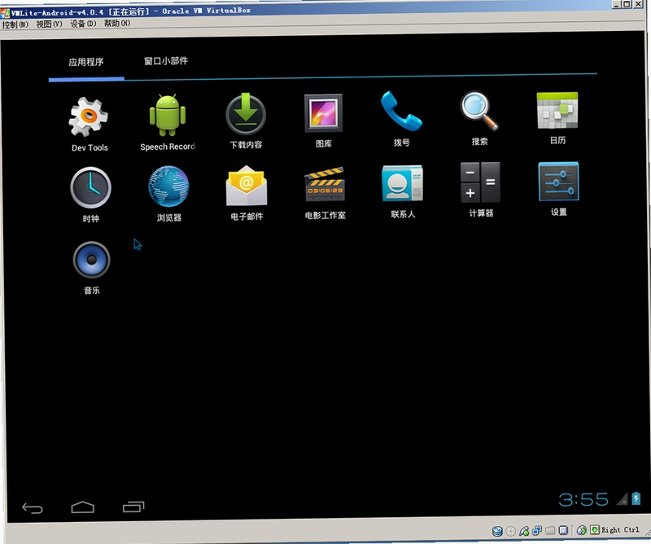Open the 下载内容 downloads app

(246, 114)
